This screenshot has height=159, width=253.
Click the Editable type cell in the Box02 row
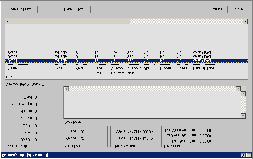pos(61,57)
